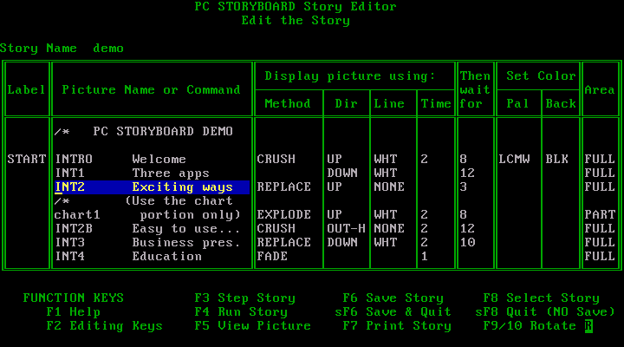The image size is (624, 347).
Task: Select the Picture Name or Command header
Action: (151, 90)
